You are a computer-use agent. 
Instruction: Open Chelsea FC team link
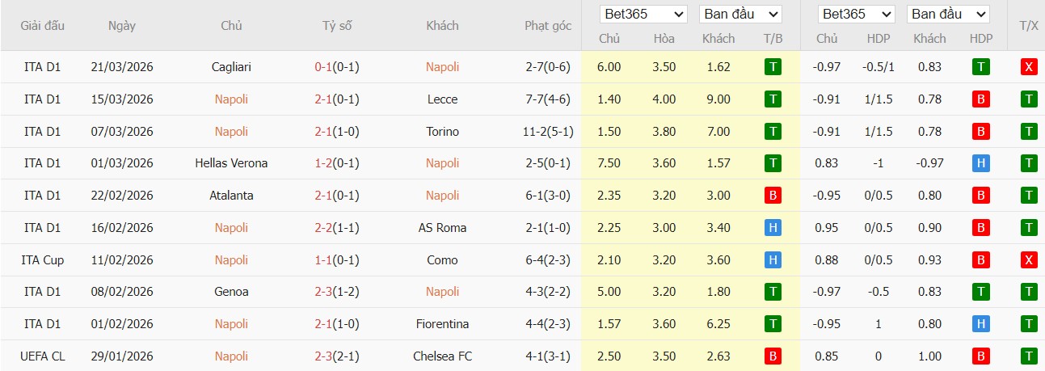click(442, 356)
